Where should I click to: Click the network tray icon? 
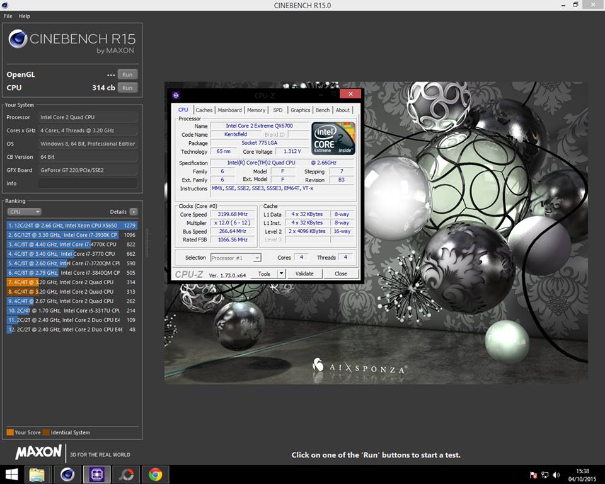[544, 475]
